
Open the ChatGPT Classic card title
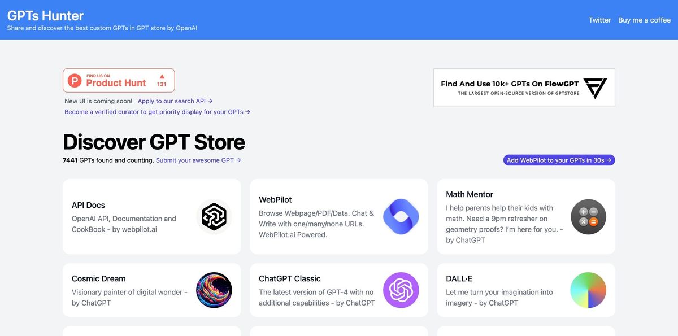(290, 278)
